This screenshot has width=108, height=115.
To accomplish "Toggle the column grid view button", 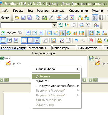I will click(x=24, y=40).
